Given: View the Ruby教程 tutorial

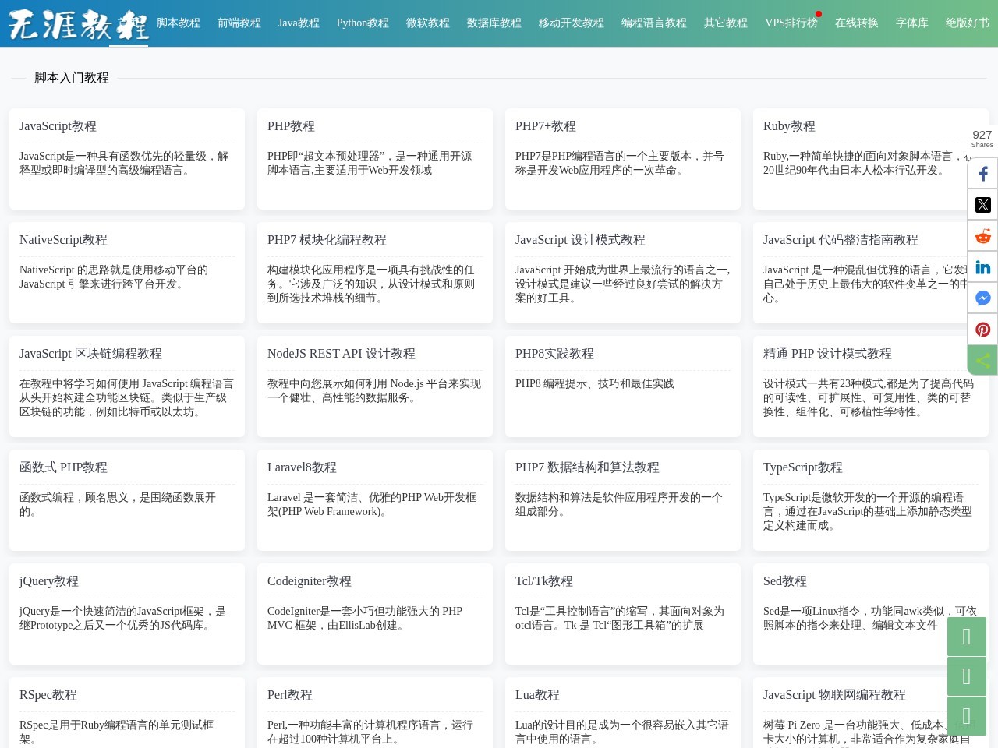Looking at the screenshot, I should 789,126.
